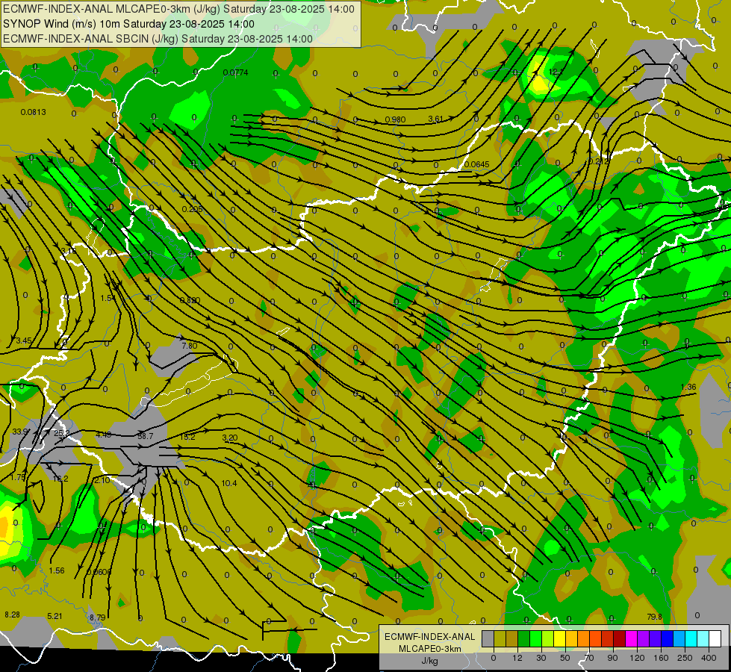Click the map value '15.2'
This screenshot has height=672, width=731.
tap(187, 437)
